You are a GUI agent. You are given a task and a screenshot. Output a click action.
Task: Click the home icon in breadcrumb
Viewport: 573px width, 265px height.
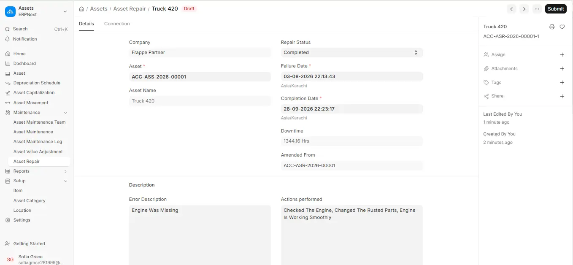(x=81, y=8)
